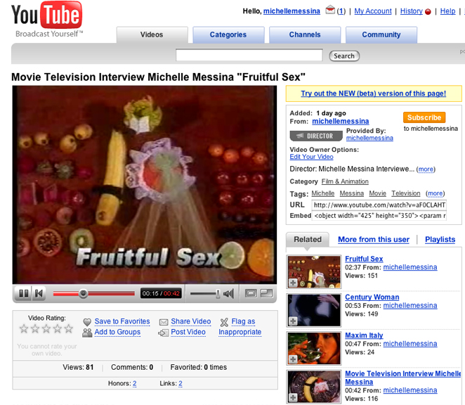Click the icon beside Post Video
This screenshot has width=465, height=405.
tap(164, 333)
